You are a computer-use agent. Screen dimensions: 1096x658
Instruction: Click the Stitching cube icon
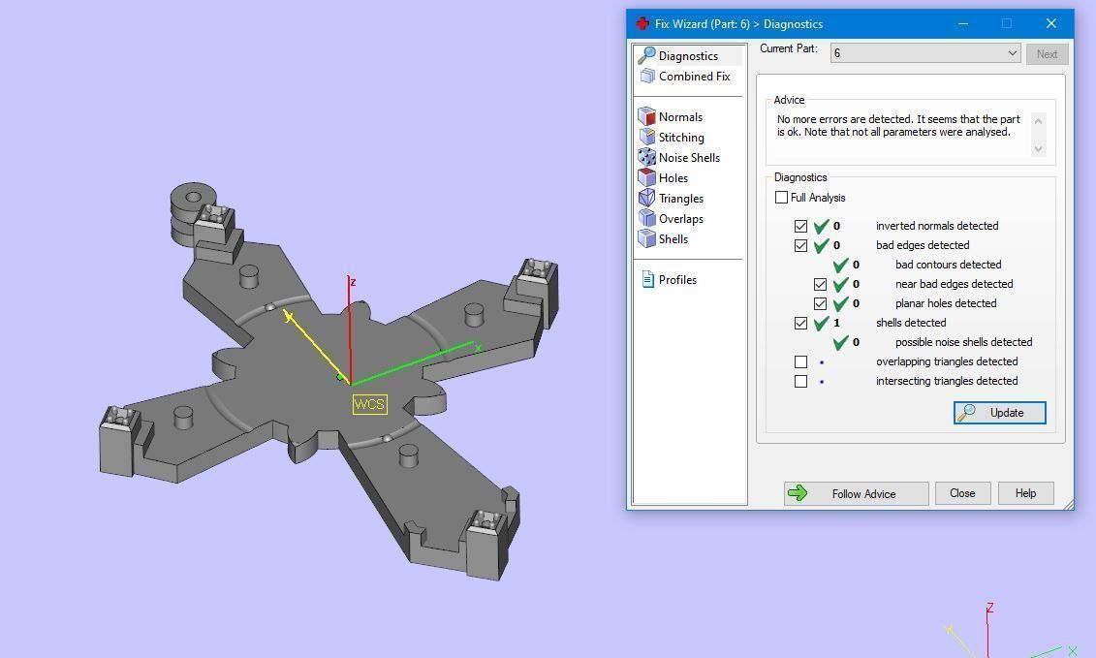coord(646,137)
